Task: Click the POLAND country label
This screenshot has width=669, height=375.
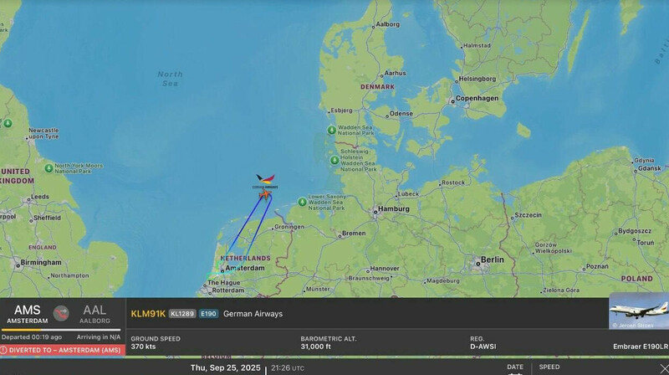Action: 636,279
